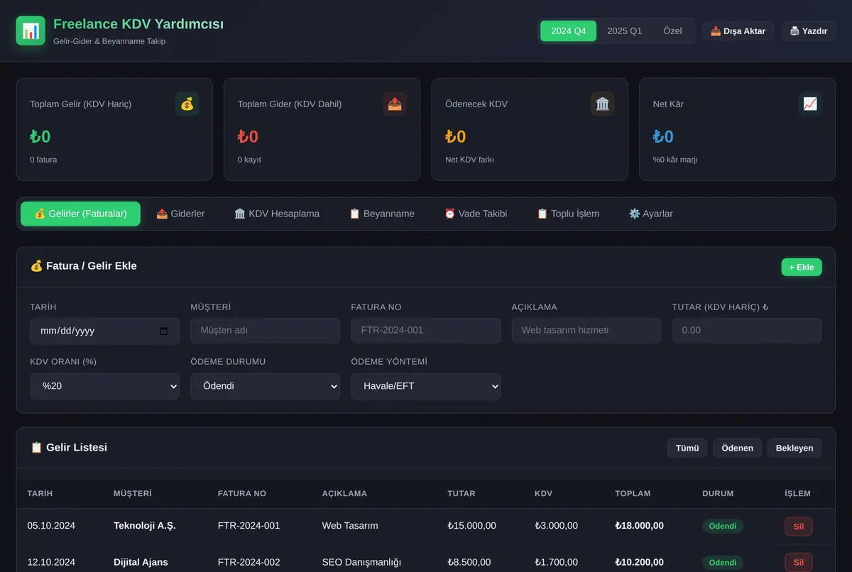Click the SEO Danışmanlığı description cell
This screenshot has height=572, width=852.
[x=362, y=562]
